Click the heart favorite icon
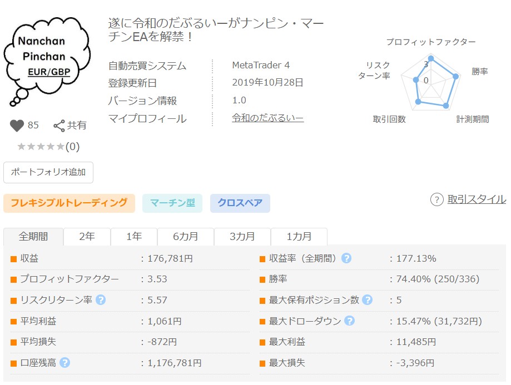511x385 pixels. tap(17, 126)
